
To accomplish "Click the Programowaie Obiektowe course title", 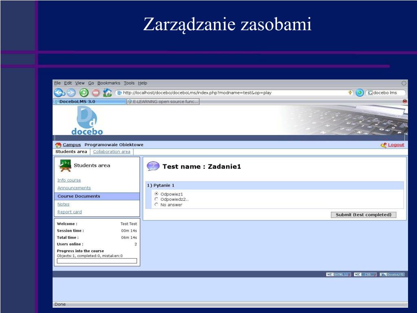I will [114, 145].
